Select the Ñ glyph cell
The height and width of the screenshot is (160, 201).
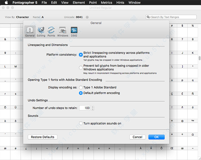coord(193,99)
